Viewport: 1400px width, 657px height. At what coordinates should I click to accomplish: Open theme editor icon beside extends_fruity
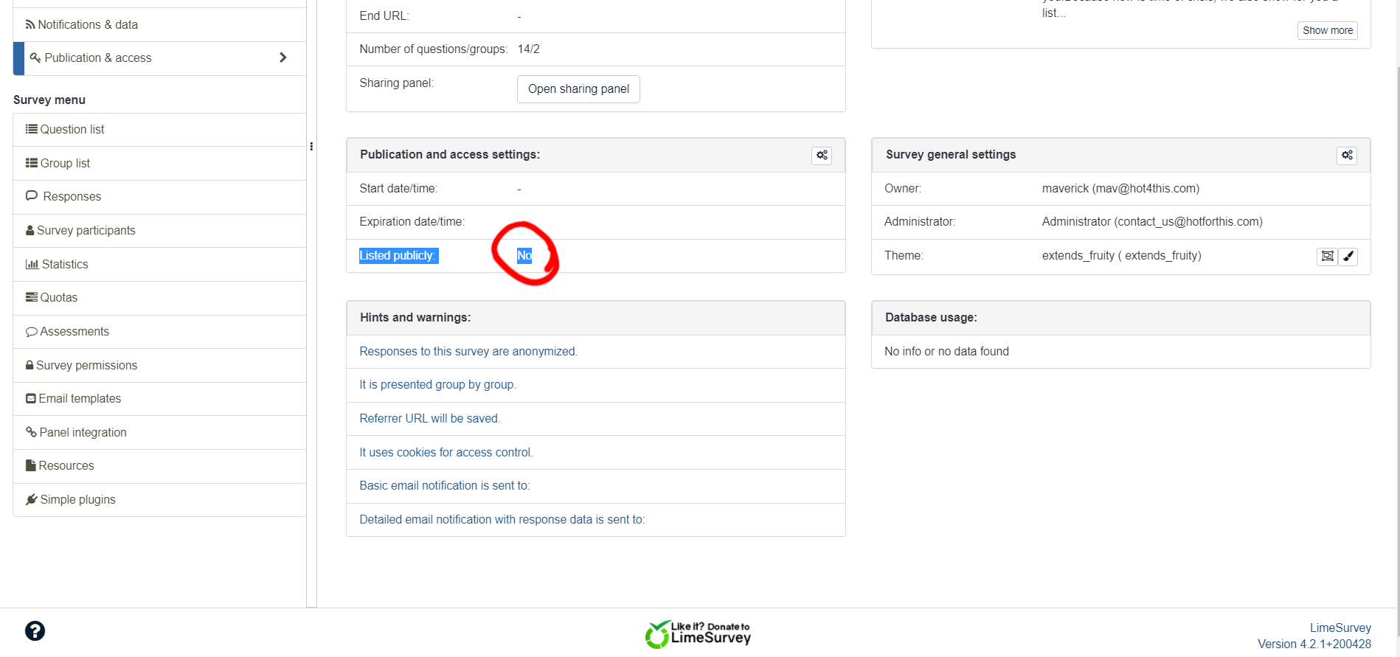(1327, 257)
